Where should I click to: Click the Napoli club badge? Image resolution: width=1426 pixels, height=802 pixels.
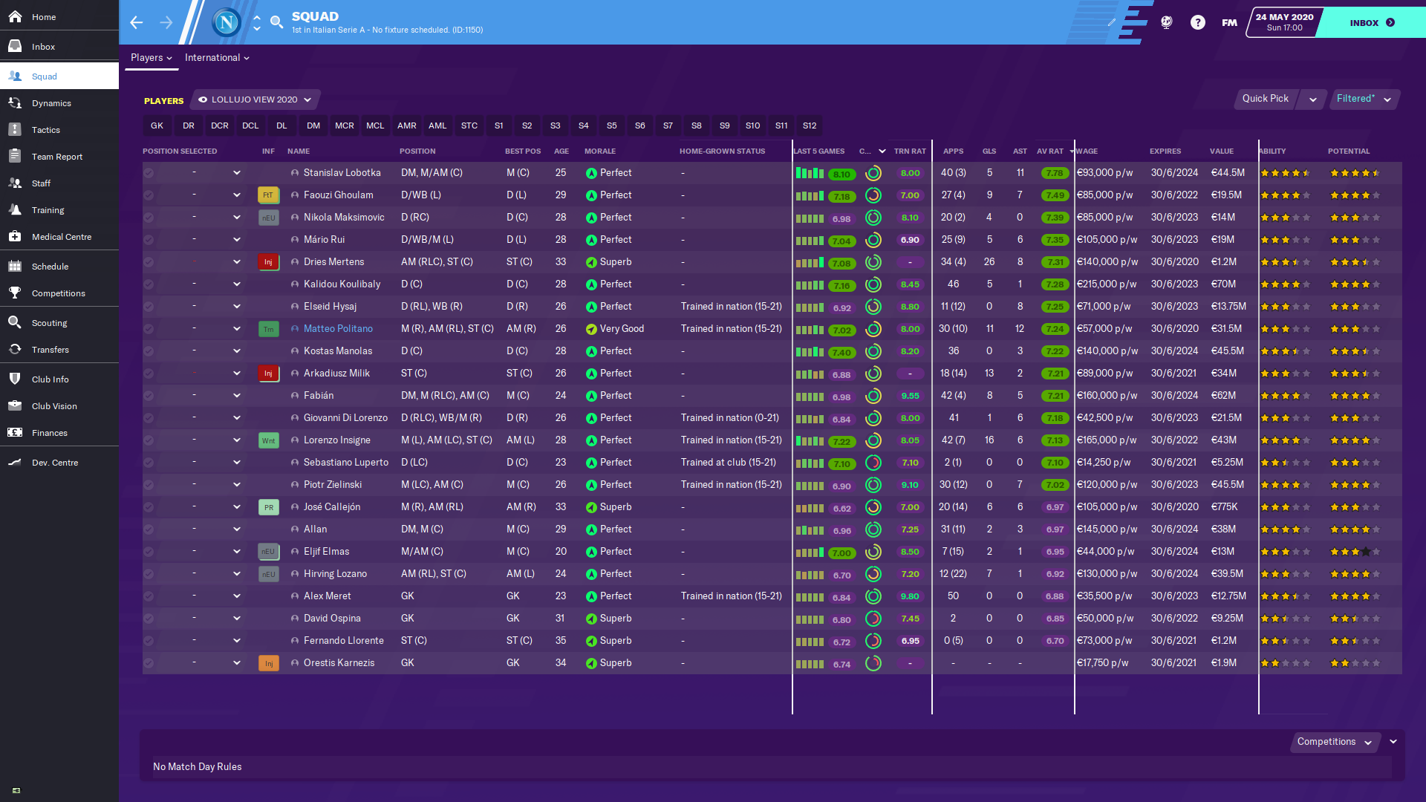[226, 22]
